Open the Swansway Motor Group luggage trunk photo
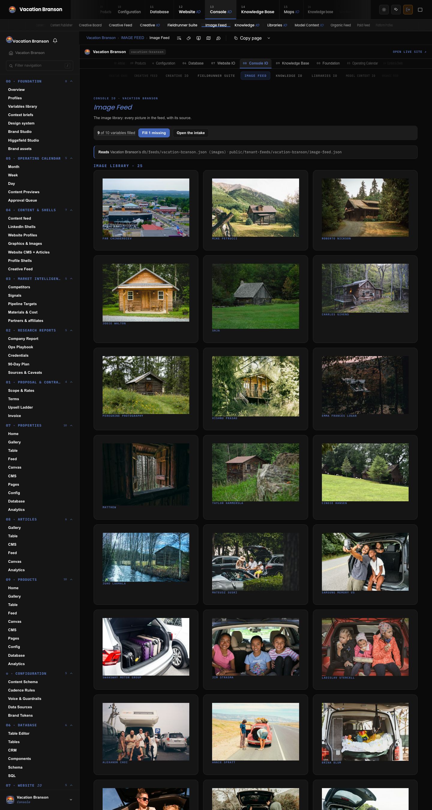Image resolution: width=432 pixels, height=810 pixels. 146,646
